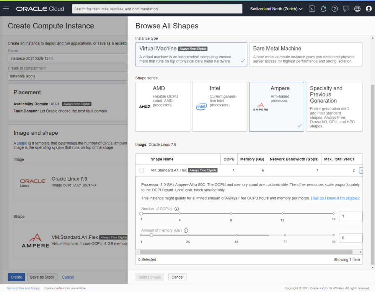Screen dimensions: 375x292
Task: Open the notifications bell
Action: click(323, 9)
